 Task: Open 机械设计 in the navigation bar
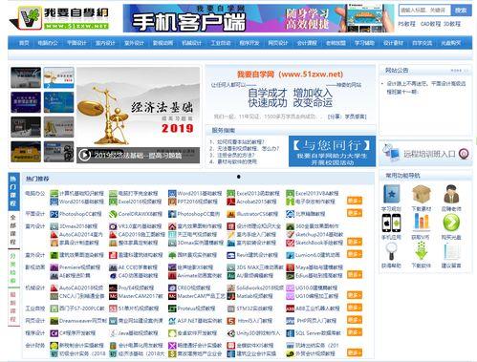(191, 43)
